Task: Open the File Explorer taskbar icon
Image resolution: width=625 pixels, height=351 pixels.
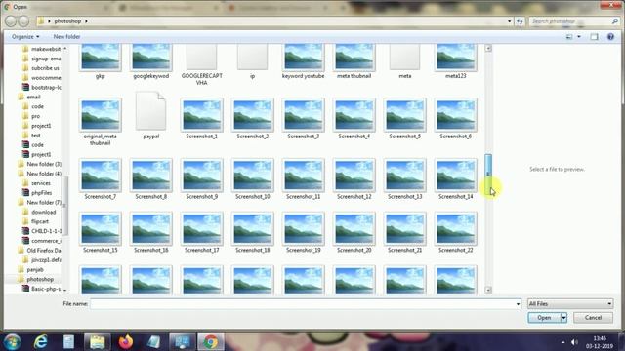Action: (98, 341)
